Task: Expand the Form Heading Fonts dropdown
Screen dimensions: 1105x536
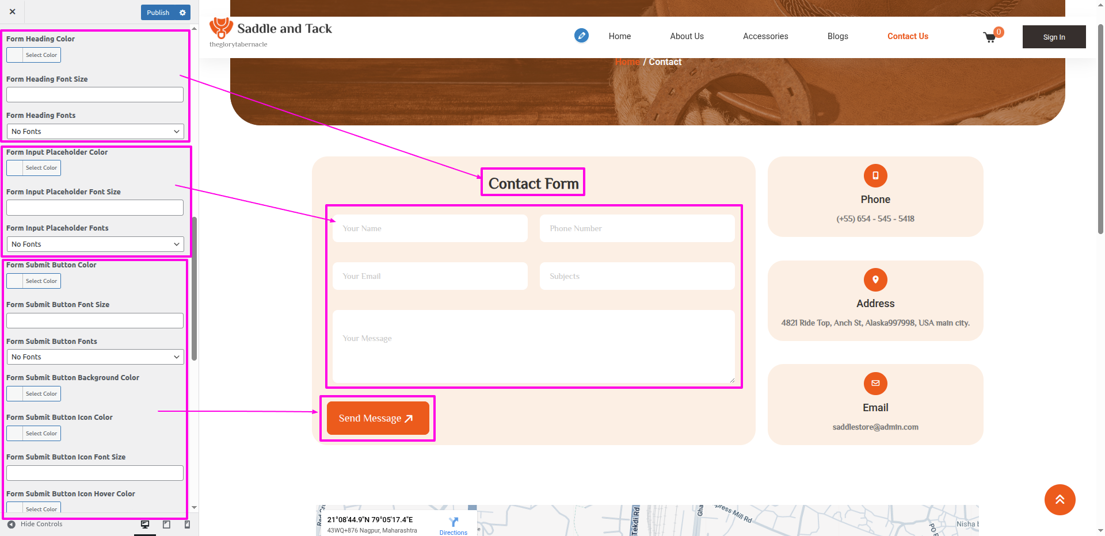Action: pos(95,132)
